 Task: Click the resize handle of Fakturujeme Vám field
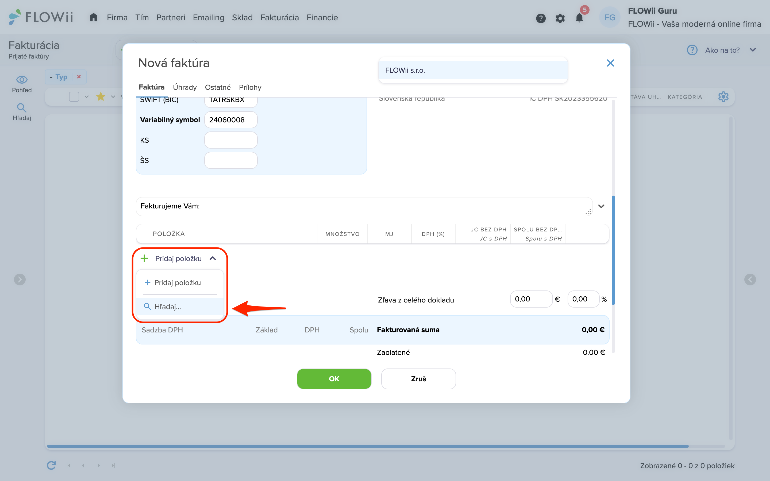pyautogui.click(x=588, y=212)
